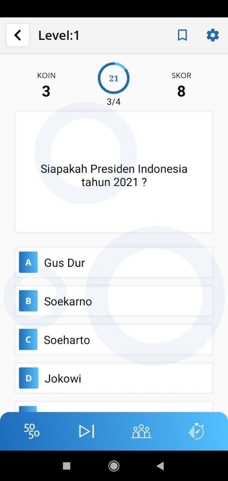Choose answer Soekarno

click(114, 301)
